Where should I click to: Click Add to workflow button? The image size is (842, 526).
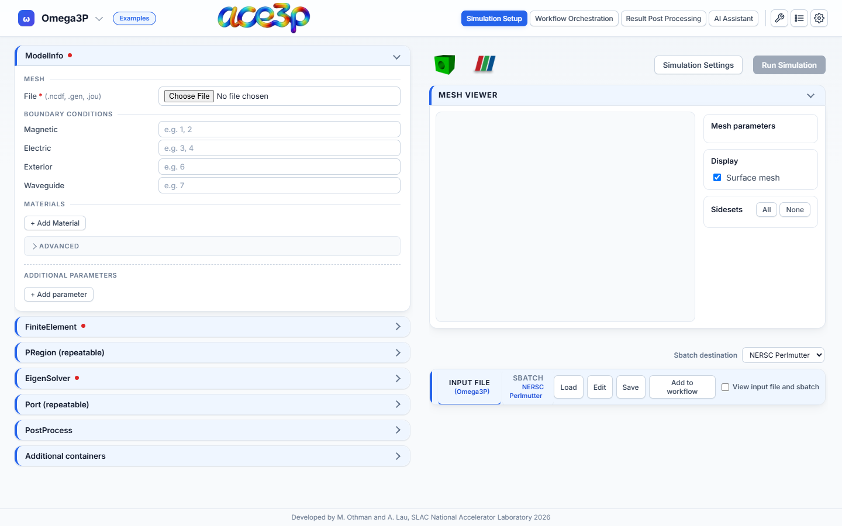tap(682, 387)
